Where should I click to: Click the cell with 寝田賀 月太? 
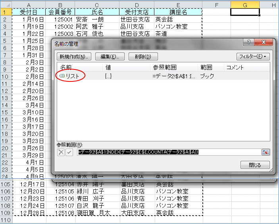pyautogui.click(x=98, y=213)
